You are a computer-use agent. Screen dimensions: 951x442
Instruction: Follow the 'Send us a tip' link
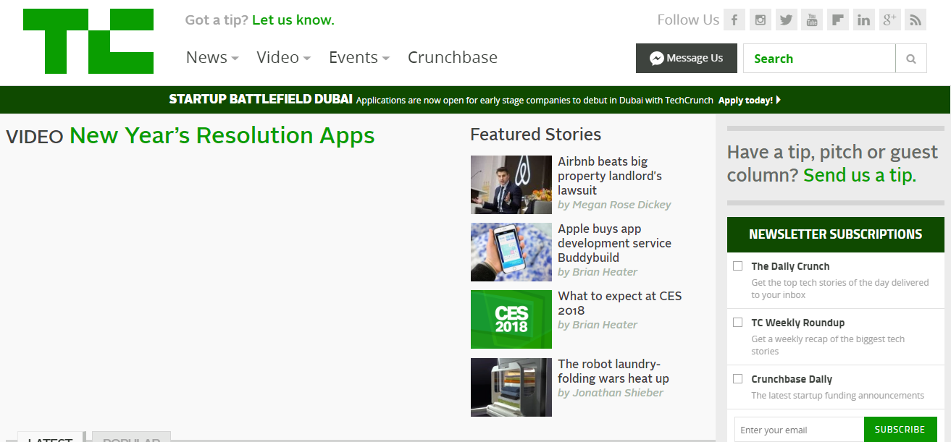860,174
